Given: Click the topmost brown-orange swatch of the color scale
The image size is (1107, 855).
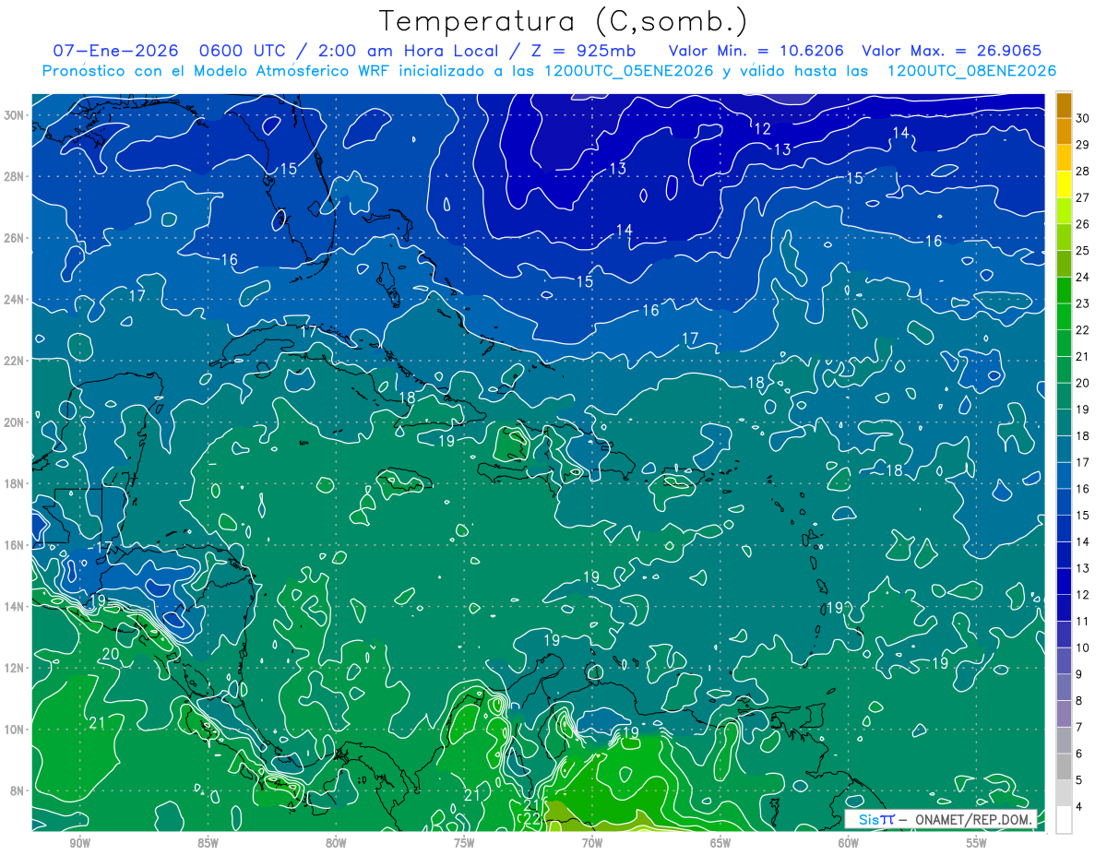Looking at the screenshot, I should [1064, 104].
